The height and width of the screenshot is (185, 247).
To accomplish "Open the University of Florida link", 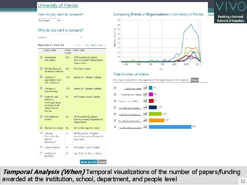I will (x=58, y=5).
